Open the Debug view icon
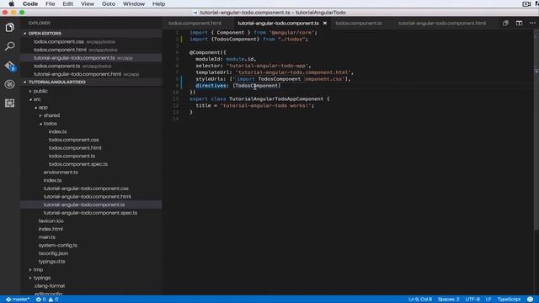The height and width of the screenshot is (303, 539). tap(9, 84)
